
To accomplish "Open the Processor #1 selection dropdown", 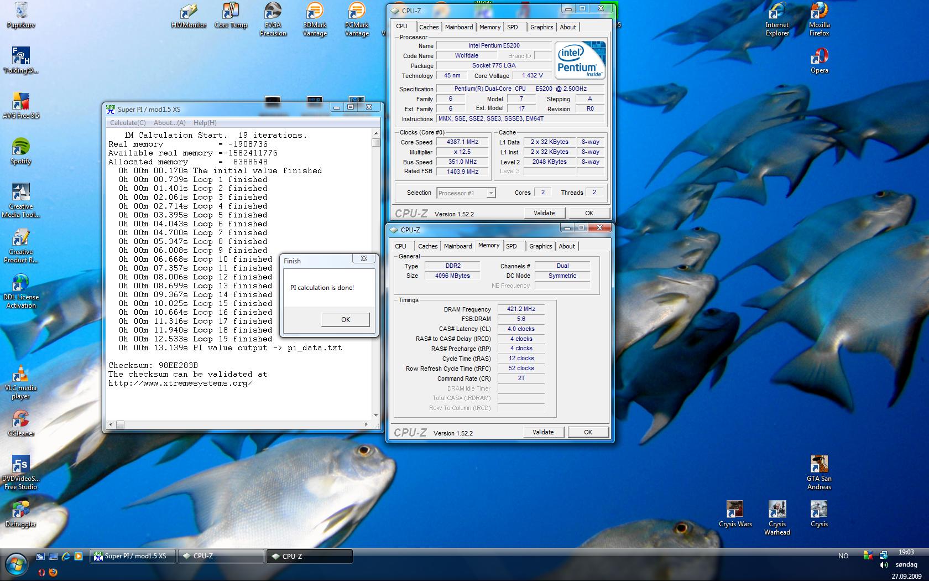I will pyautogui.click(x=466, y=193).
